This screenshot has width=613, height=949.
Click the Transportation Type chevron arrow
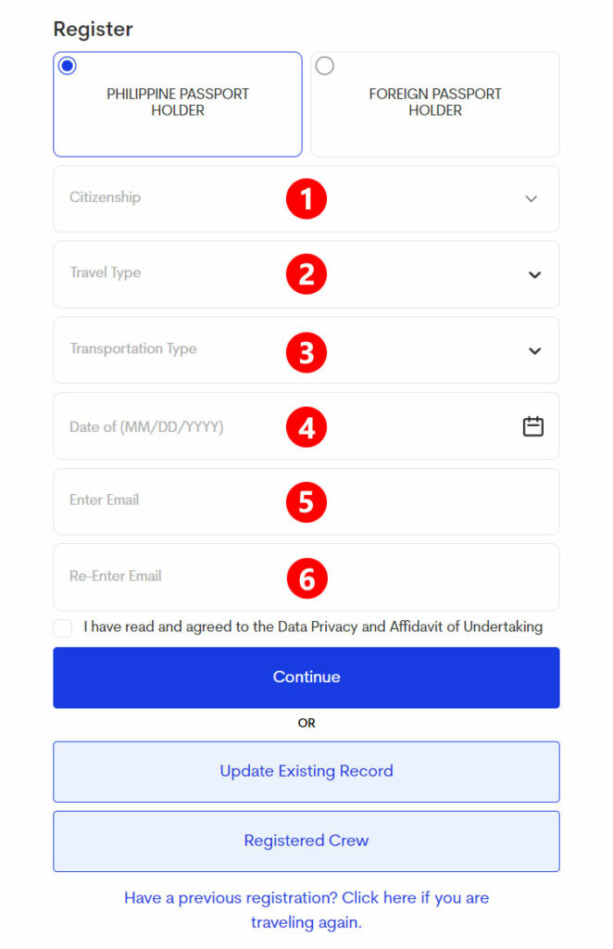[534, 350]
